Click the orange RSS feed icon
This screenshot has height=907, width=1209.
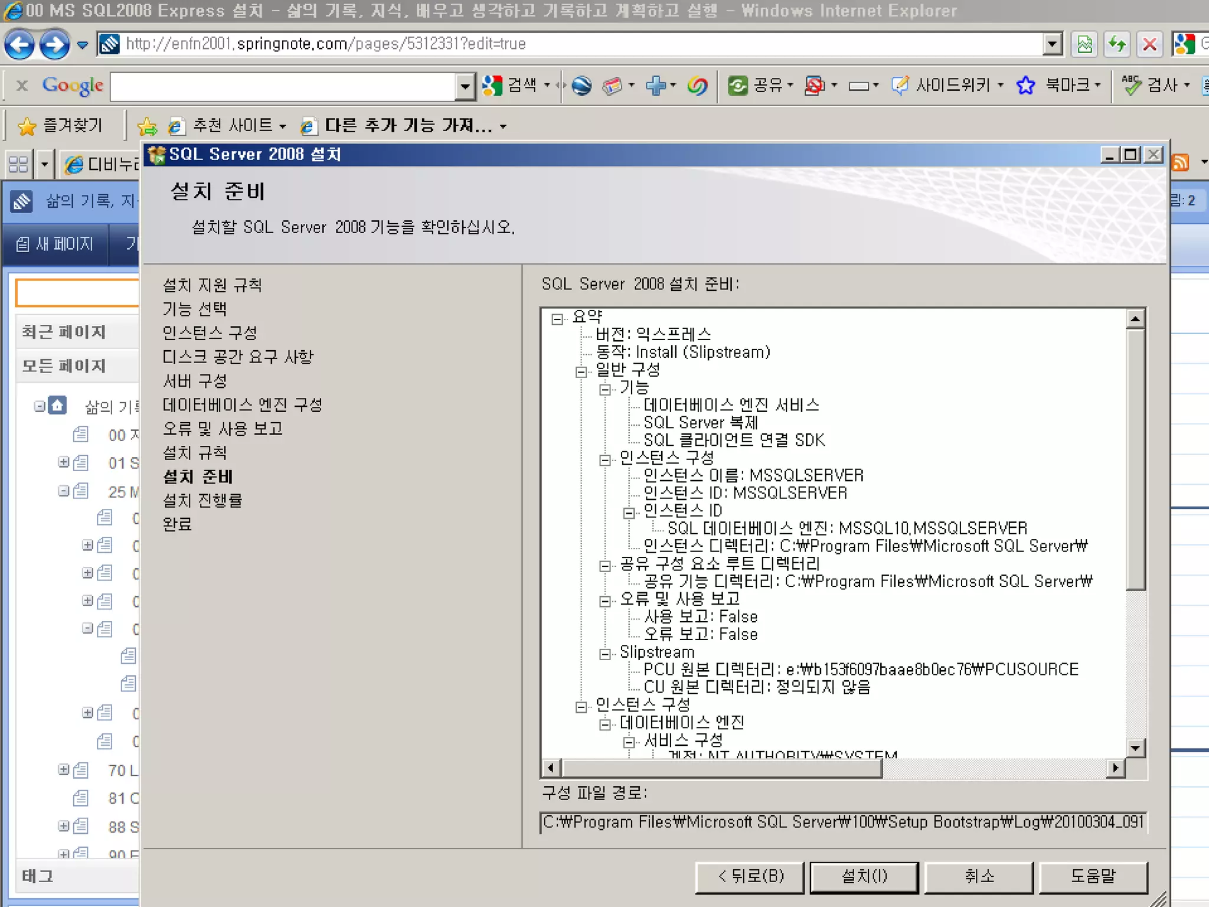(x=1179, y=162)
